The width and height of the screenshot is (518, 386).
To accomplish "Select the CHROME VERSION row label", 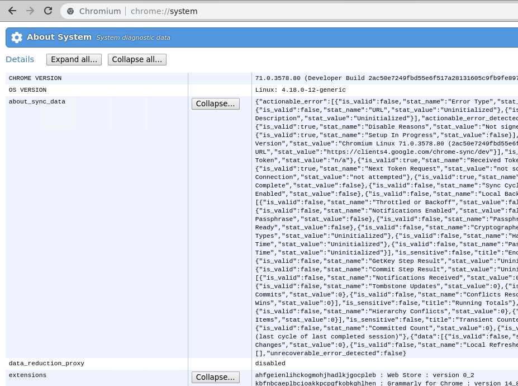I will click(35, 78).
